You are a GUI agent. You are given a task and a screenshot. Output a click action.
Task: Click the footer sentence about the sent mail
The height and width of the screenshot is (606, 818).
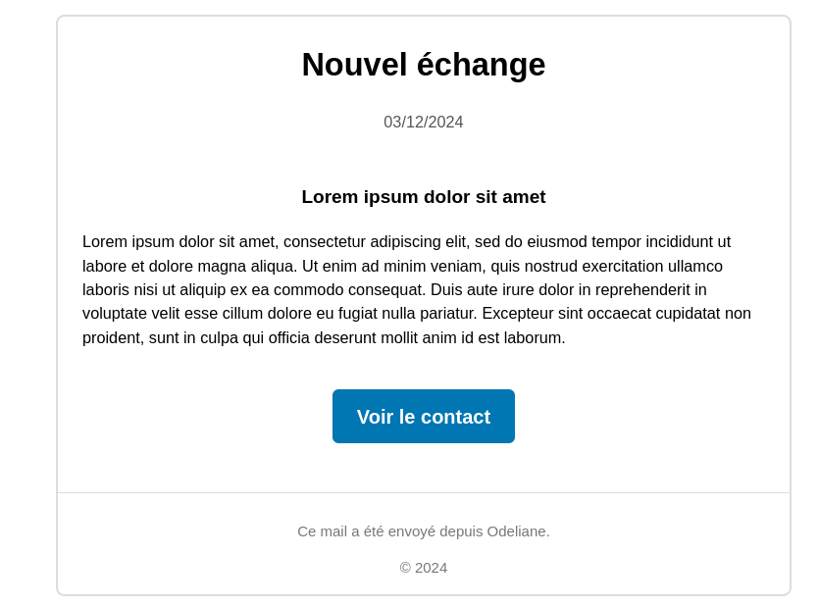click(x=424, y=531)
